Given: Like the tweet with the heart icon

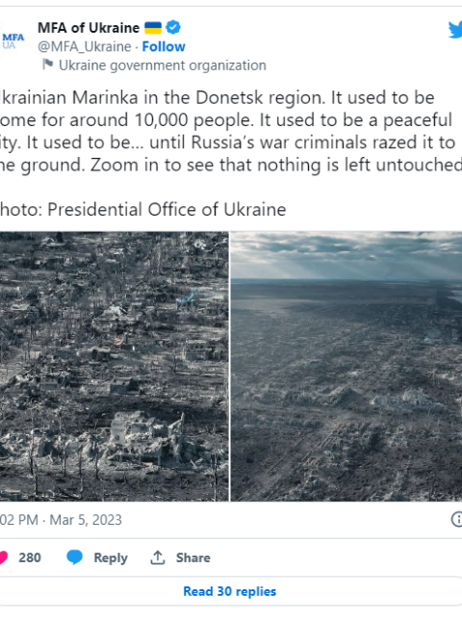Looking at the screenshot, I should pos(3,557).
